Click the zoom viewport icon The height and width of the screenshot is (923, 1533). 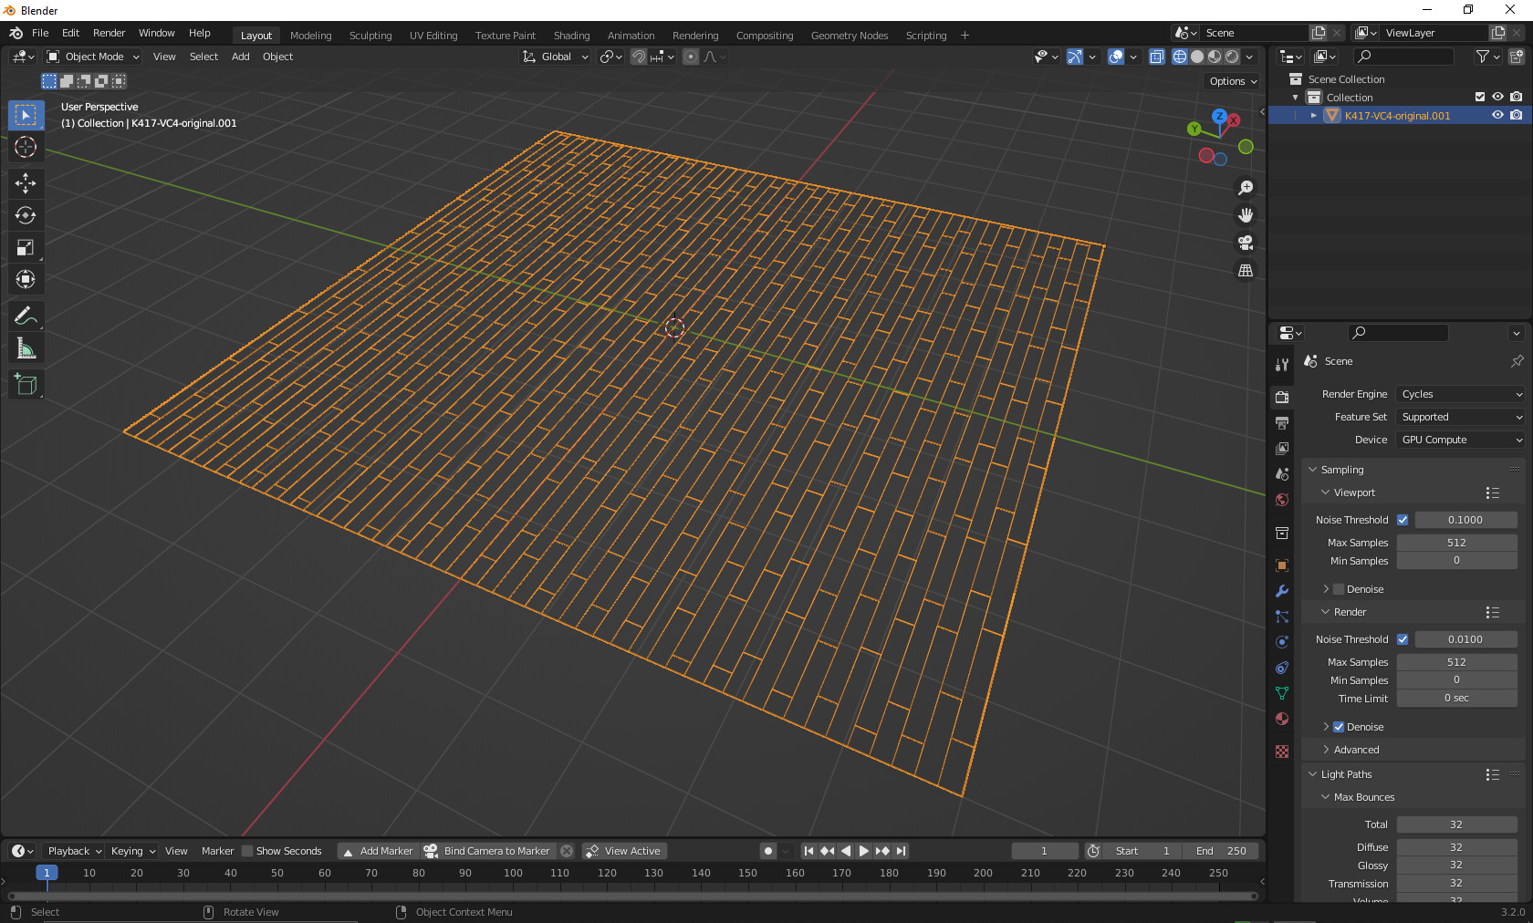click(1246, 188)
